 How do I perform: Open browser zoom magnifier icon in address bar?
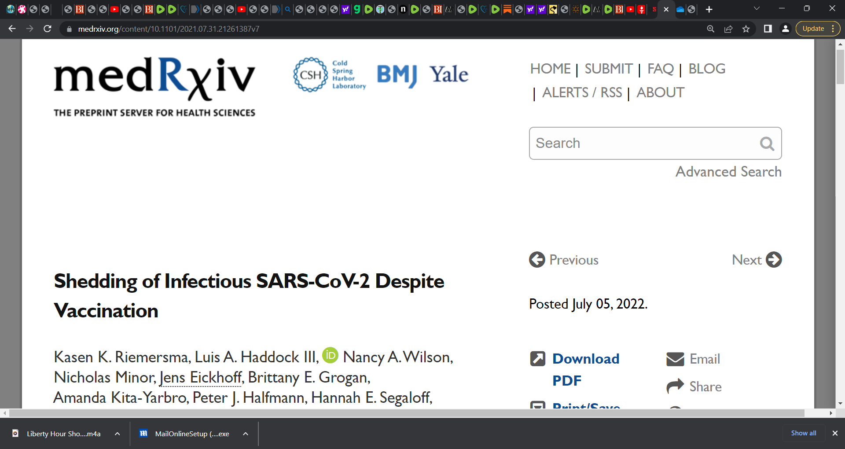pyautogui.click(x=710, y=29)
